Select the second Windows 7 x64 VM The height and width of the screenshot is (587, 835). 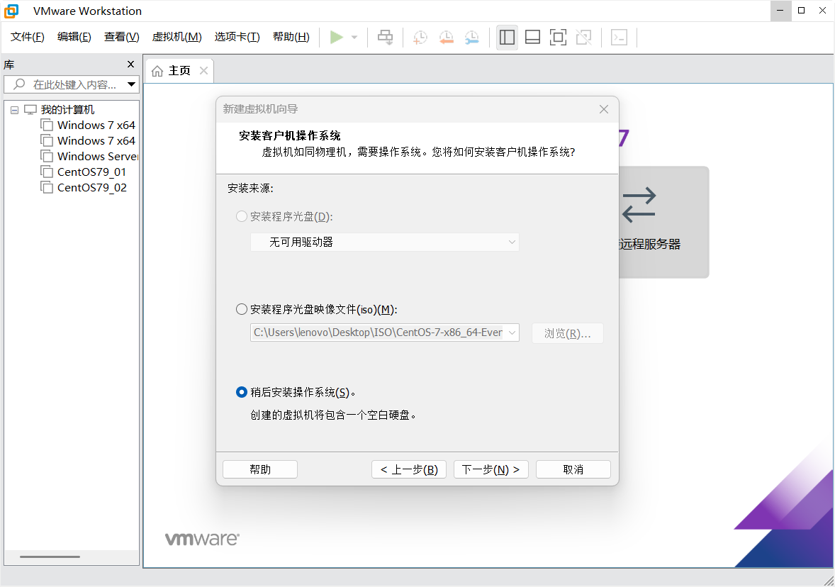coord(89,140)
